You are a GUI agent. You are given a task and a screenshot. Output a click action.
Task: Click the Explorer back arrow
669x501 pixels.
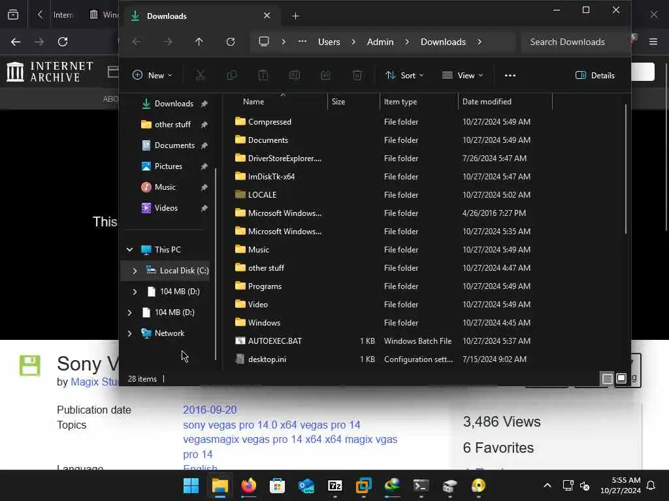(x=137, y=42)
